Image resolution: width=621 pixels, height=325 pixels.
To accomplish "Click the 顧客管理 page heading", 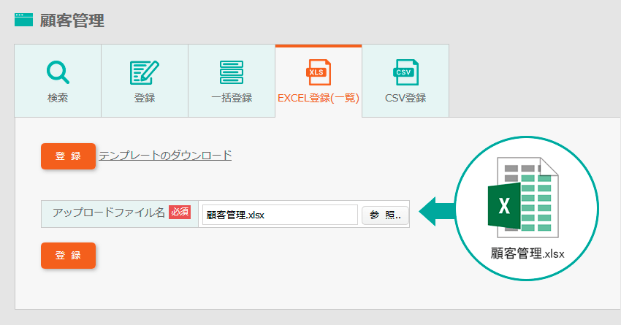I will click(x=72, y=20).
